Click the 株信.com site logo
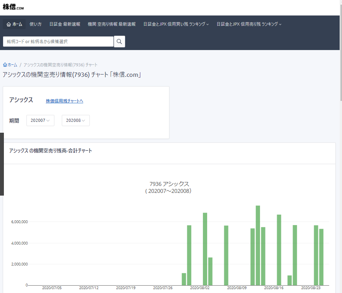The height and width of the screenshot is (293, 342). (x=14, y=7)
